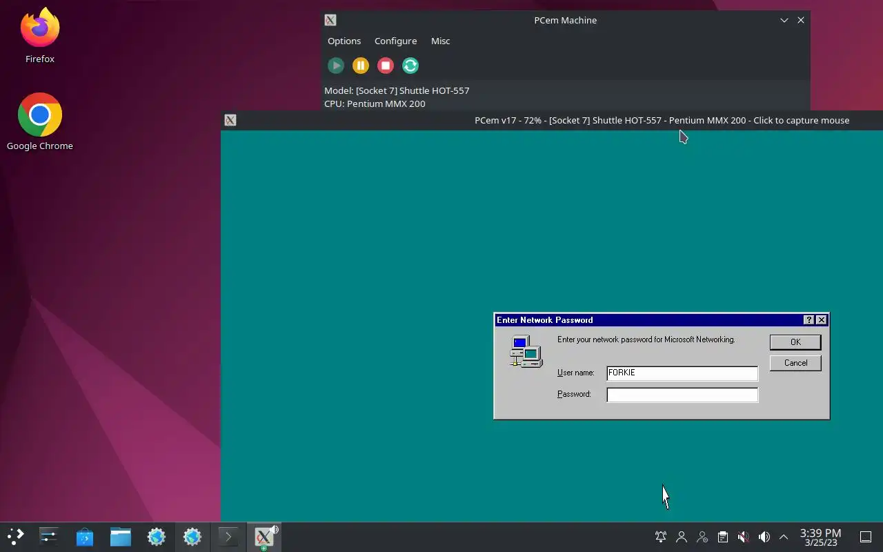Click into the empty Password field
Image resolution: width=883 pixels, height=552 pixels.
pyautogui.click(x=682, y=395)
